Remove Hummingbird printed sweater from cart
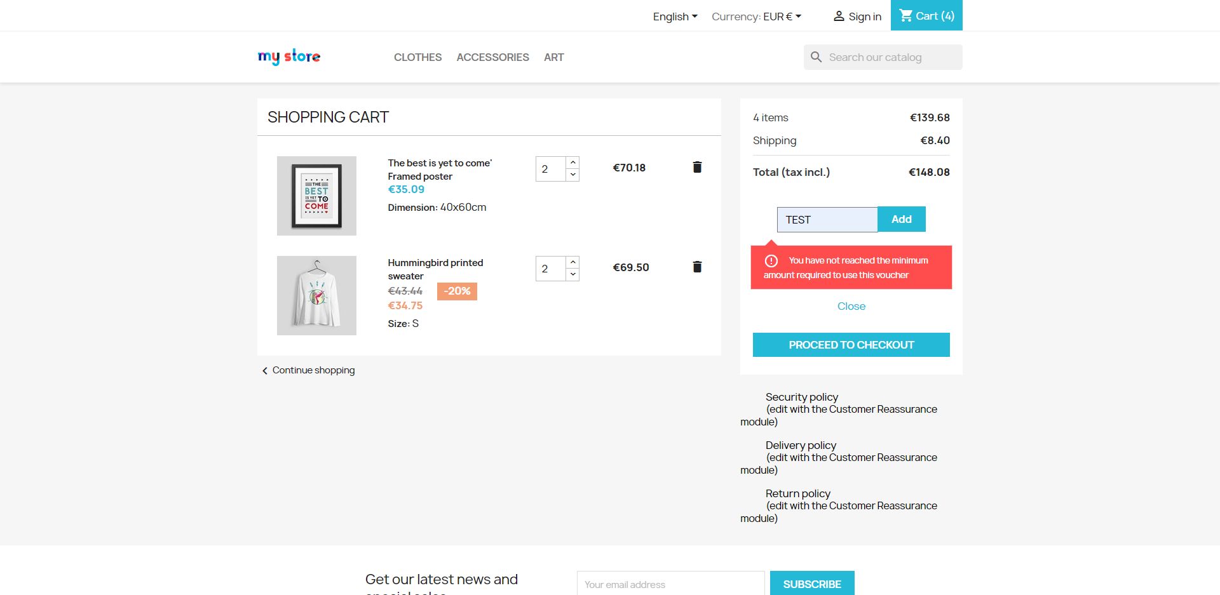Viewport: 1220px width, 595px height. [x=697, y=267]
